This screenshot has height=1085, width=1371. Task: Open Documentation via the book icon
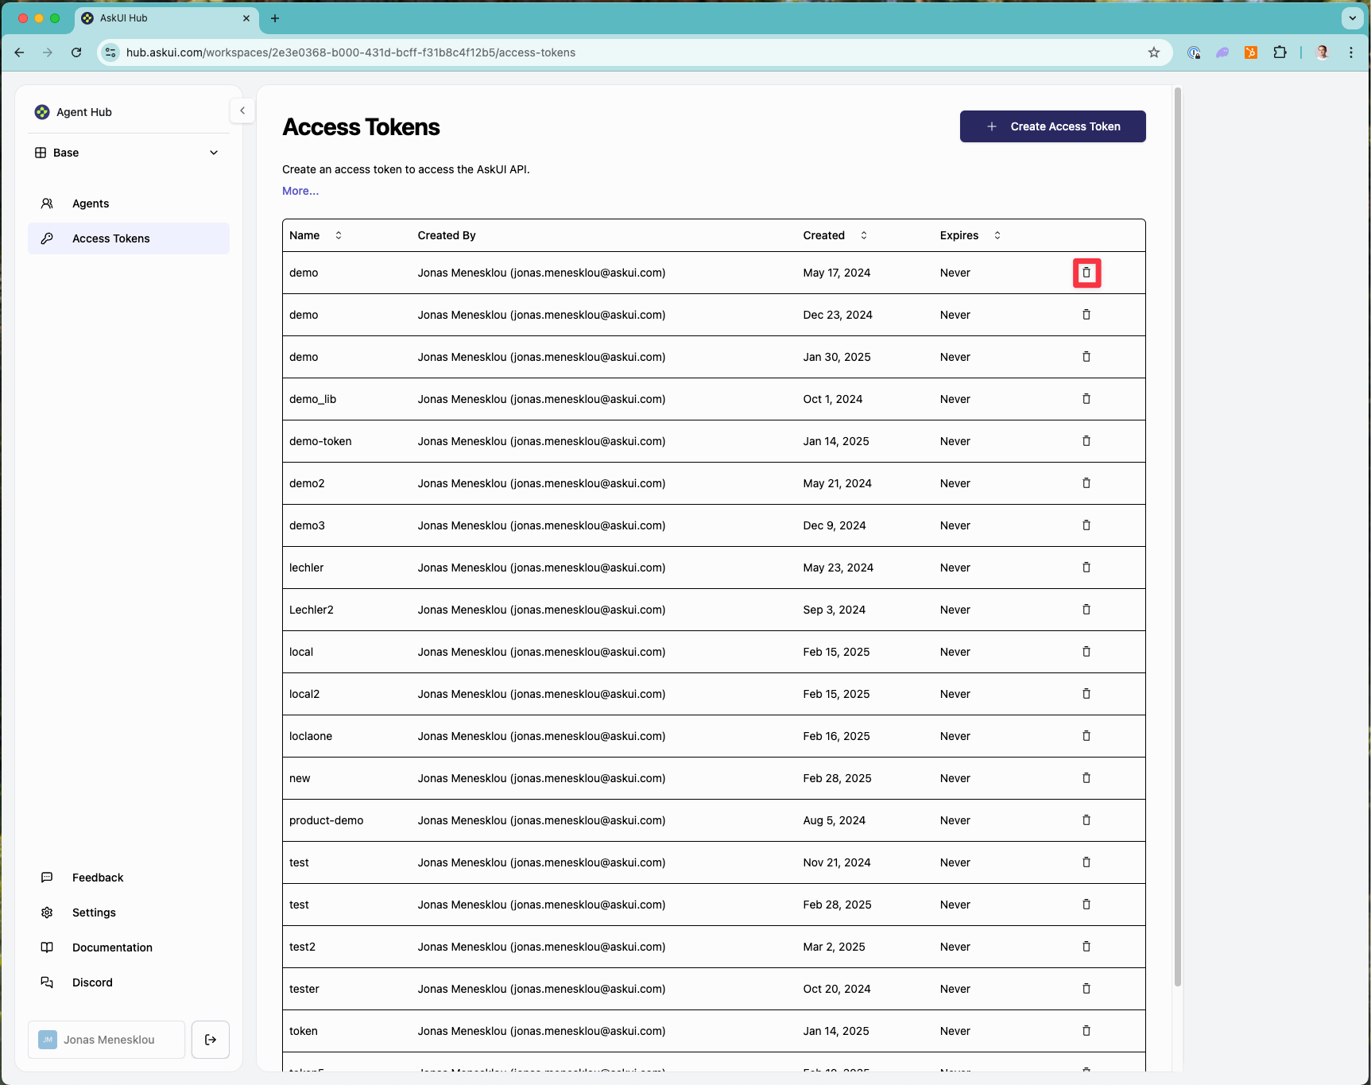47,947
